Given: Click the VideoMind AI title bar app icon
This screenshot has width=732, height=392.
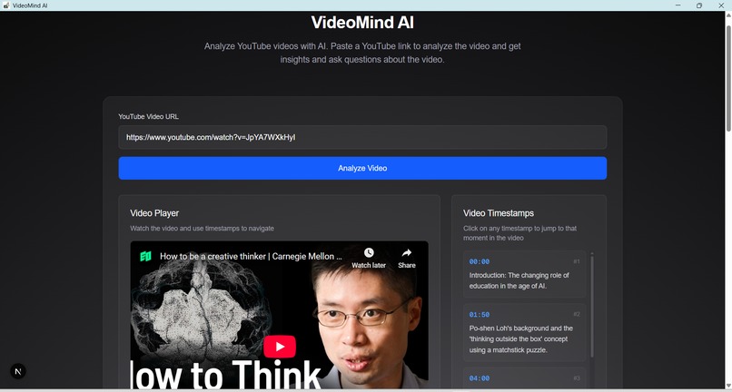Looking at the screenshot, I should pyautogui.click(x=6, y=5).
